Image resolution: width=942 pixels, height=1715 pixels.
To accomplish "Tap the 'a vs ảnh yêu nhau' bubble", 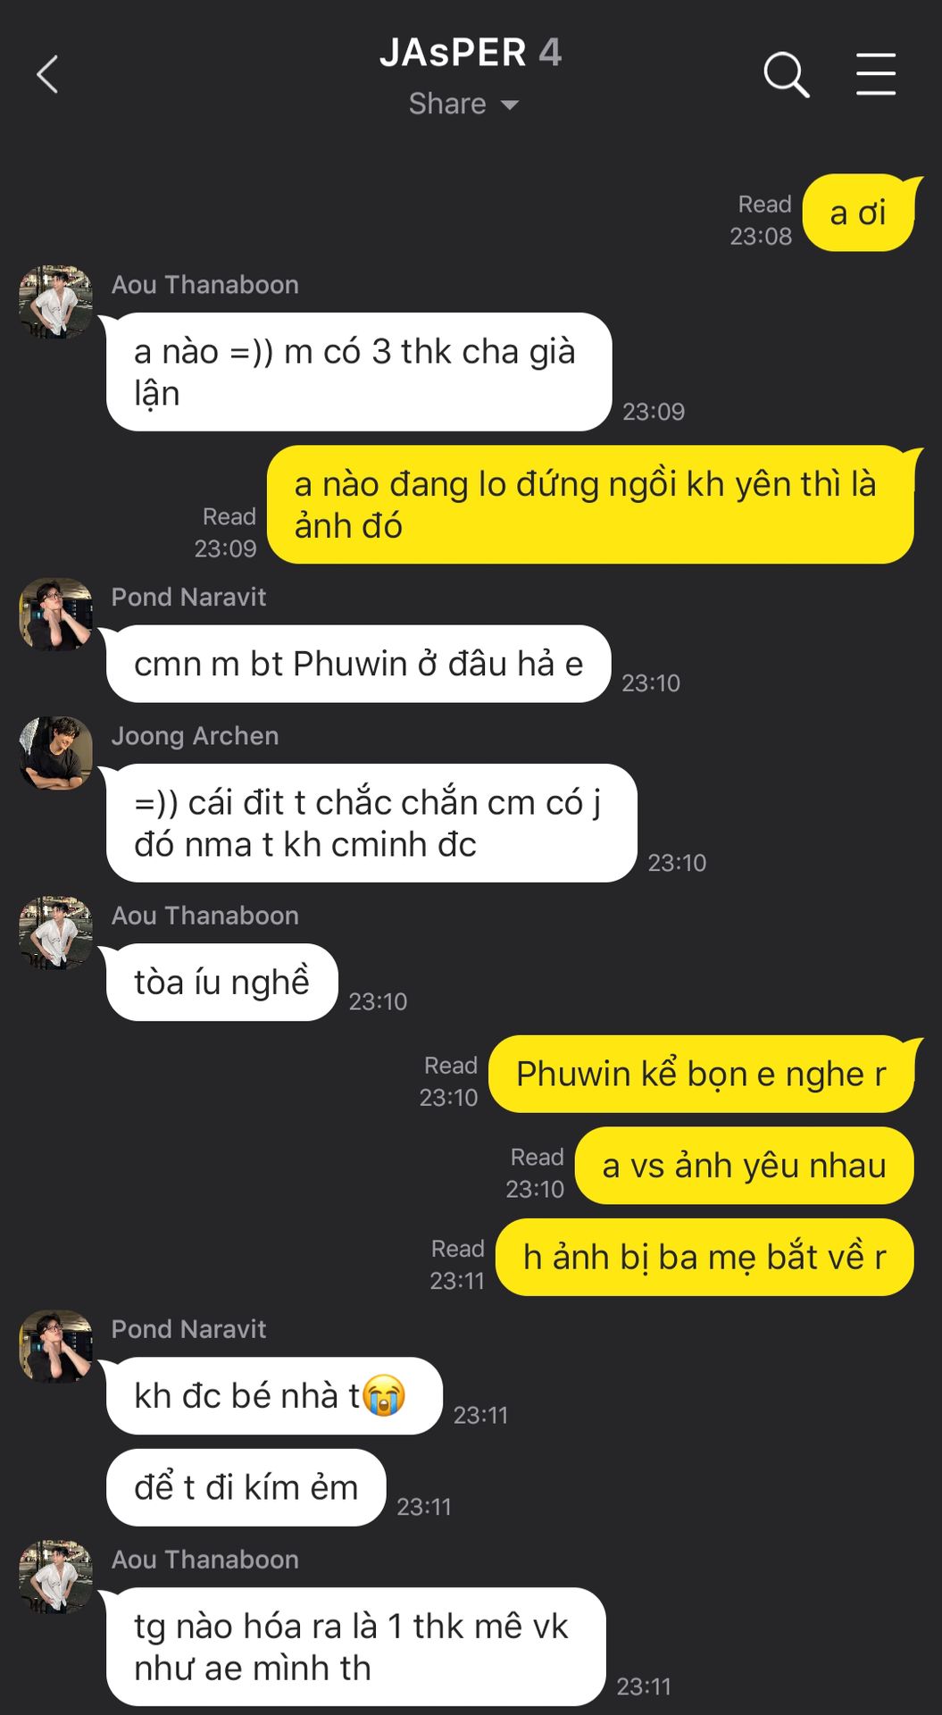I will coord(745,1166).
